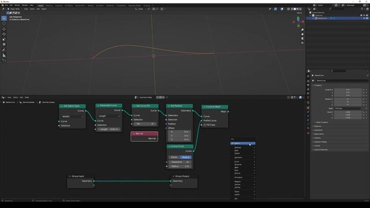
Task: Open the Render menu
Action: point(17,5)
